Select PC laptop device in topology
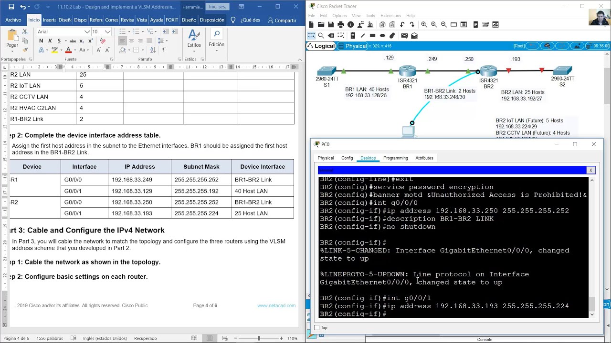 pyautogui.click(x=408, y=131)
